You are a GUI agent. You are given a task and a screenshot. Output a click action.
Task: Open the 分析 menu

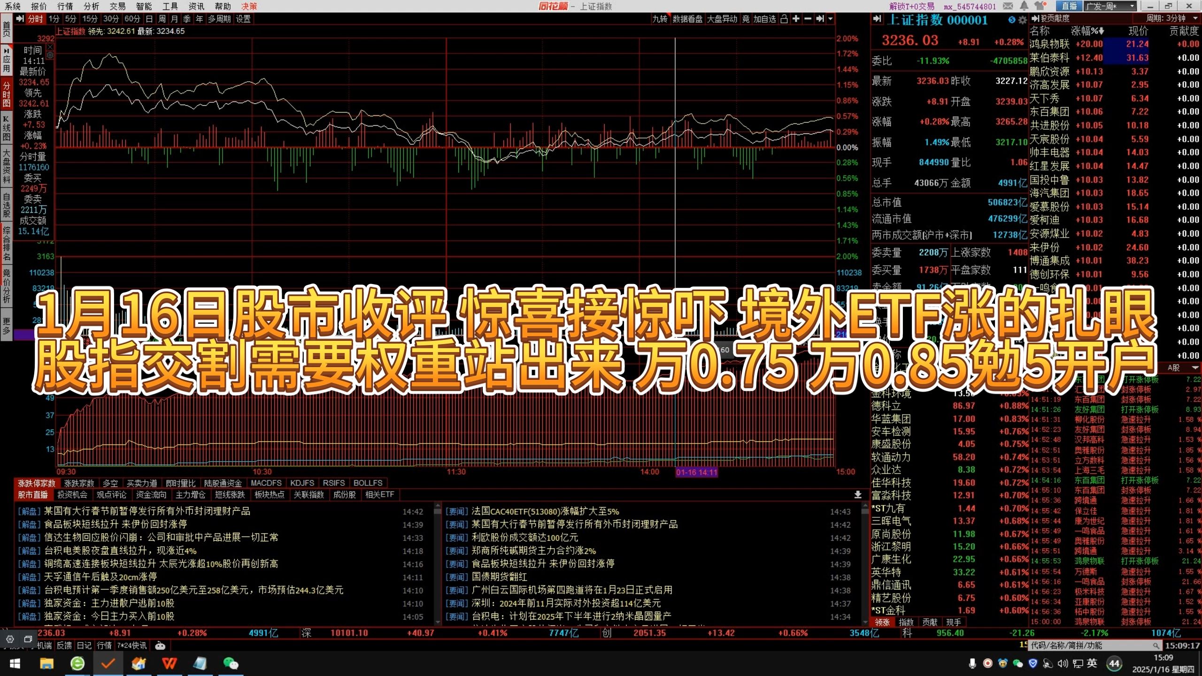tap(91, 6)
